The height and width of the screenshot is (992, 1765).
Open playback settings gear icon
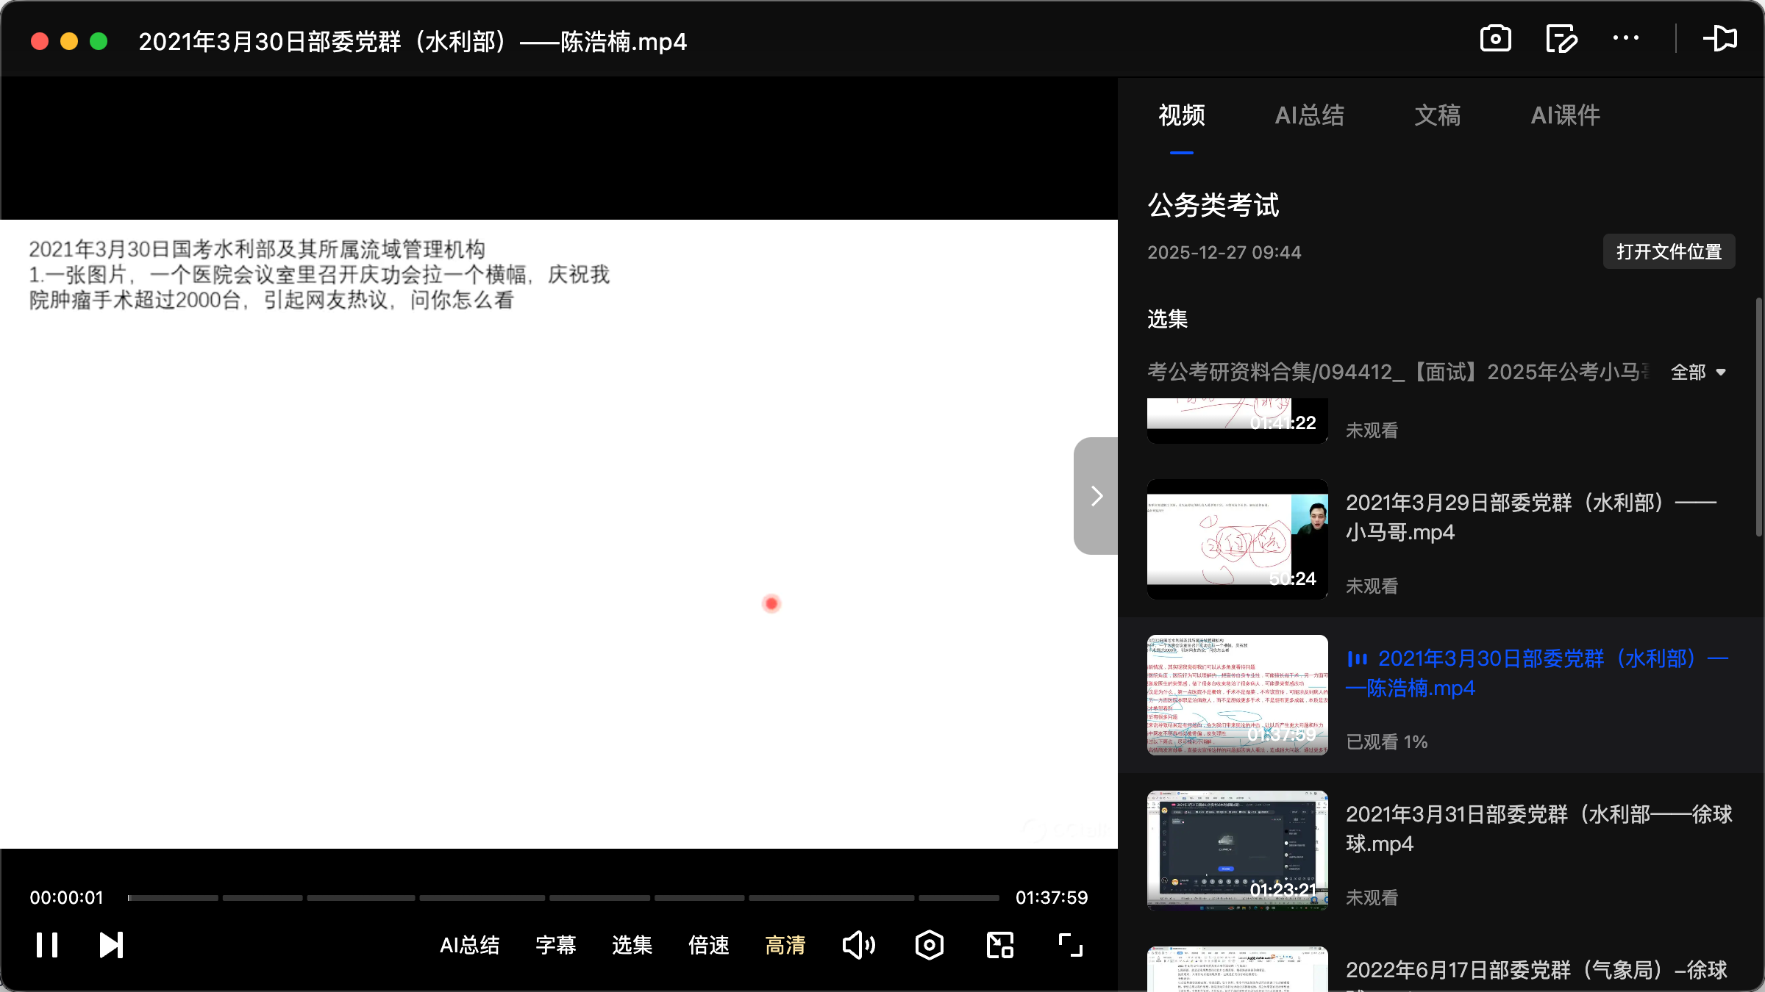929,945
